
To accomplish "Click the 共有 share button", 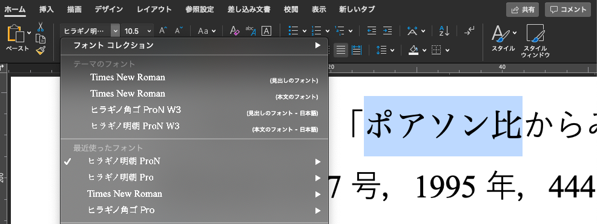I will pos(523,10).
